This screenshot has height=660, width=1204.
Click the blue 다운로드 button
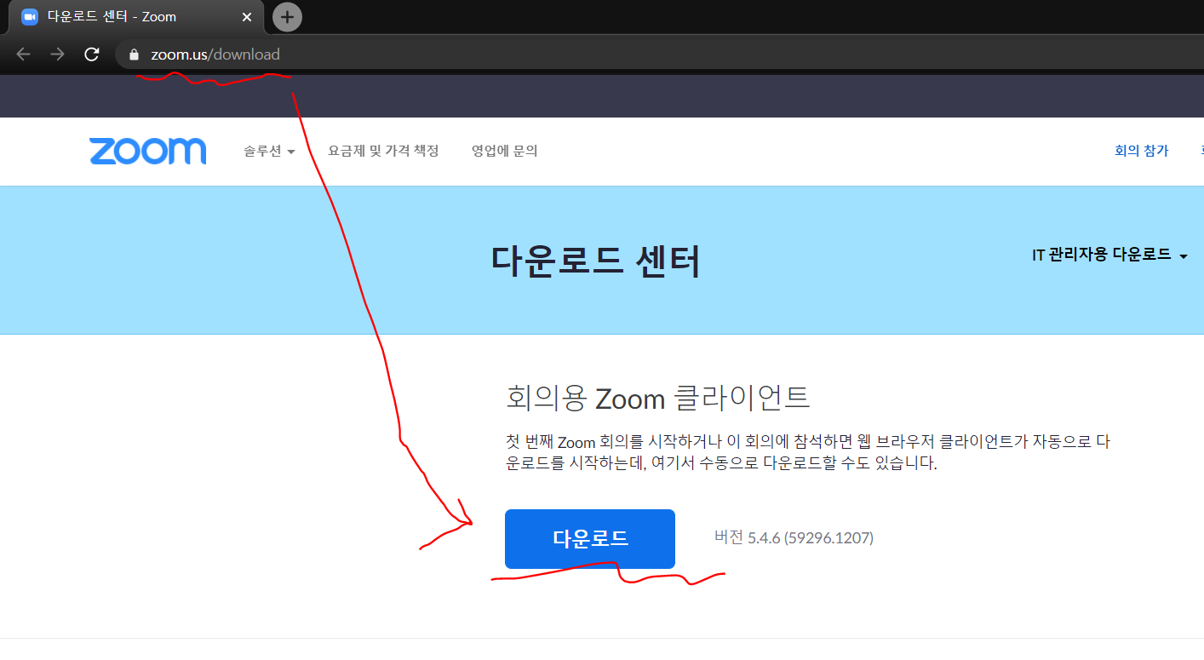pos(590,539)
